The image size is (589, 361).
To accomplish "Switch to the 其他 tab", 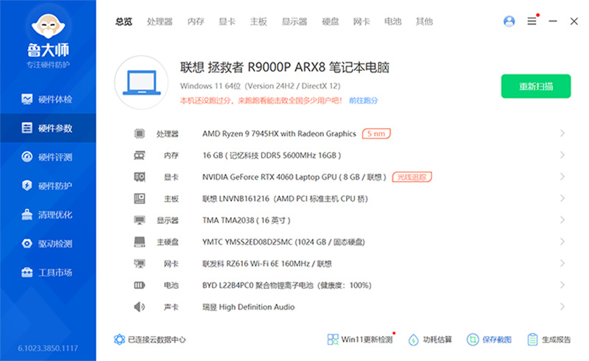I will click(424, 22).
